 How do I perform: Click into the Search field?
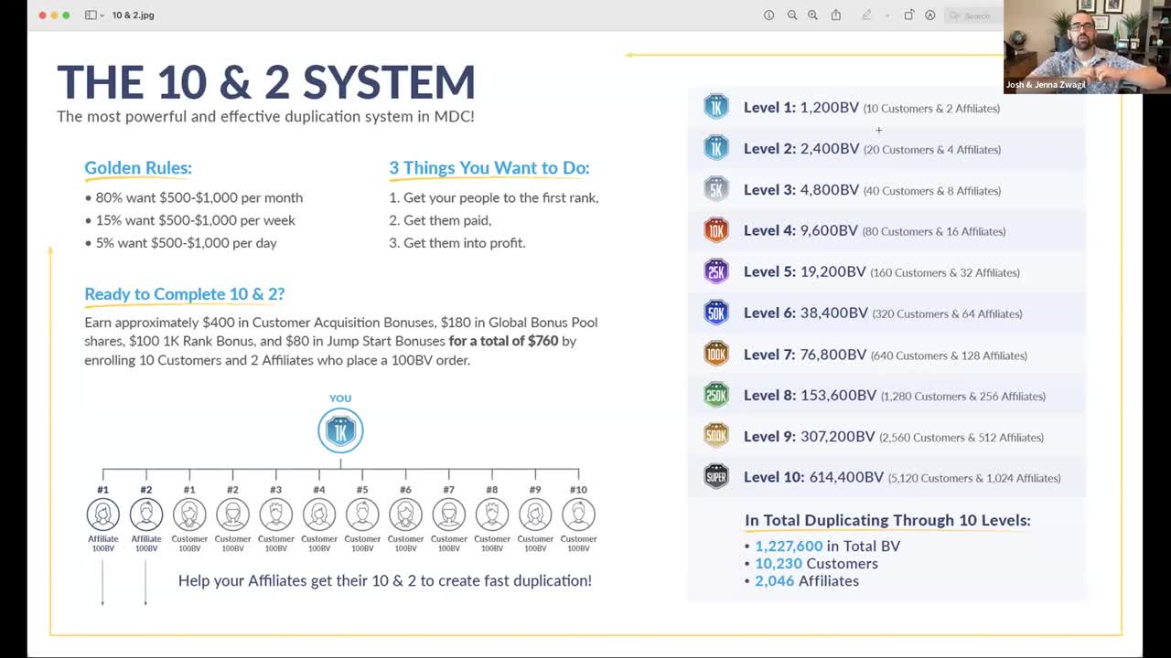(x=972, y=16)
